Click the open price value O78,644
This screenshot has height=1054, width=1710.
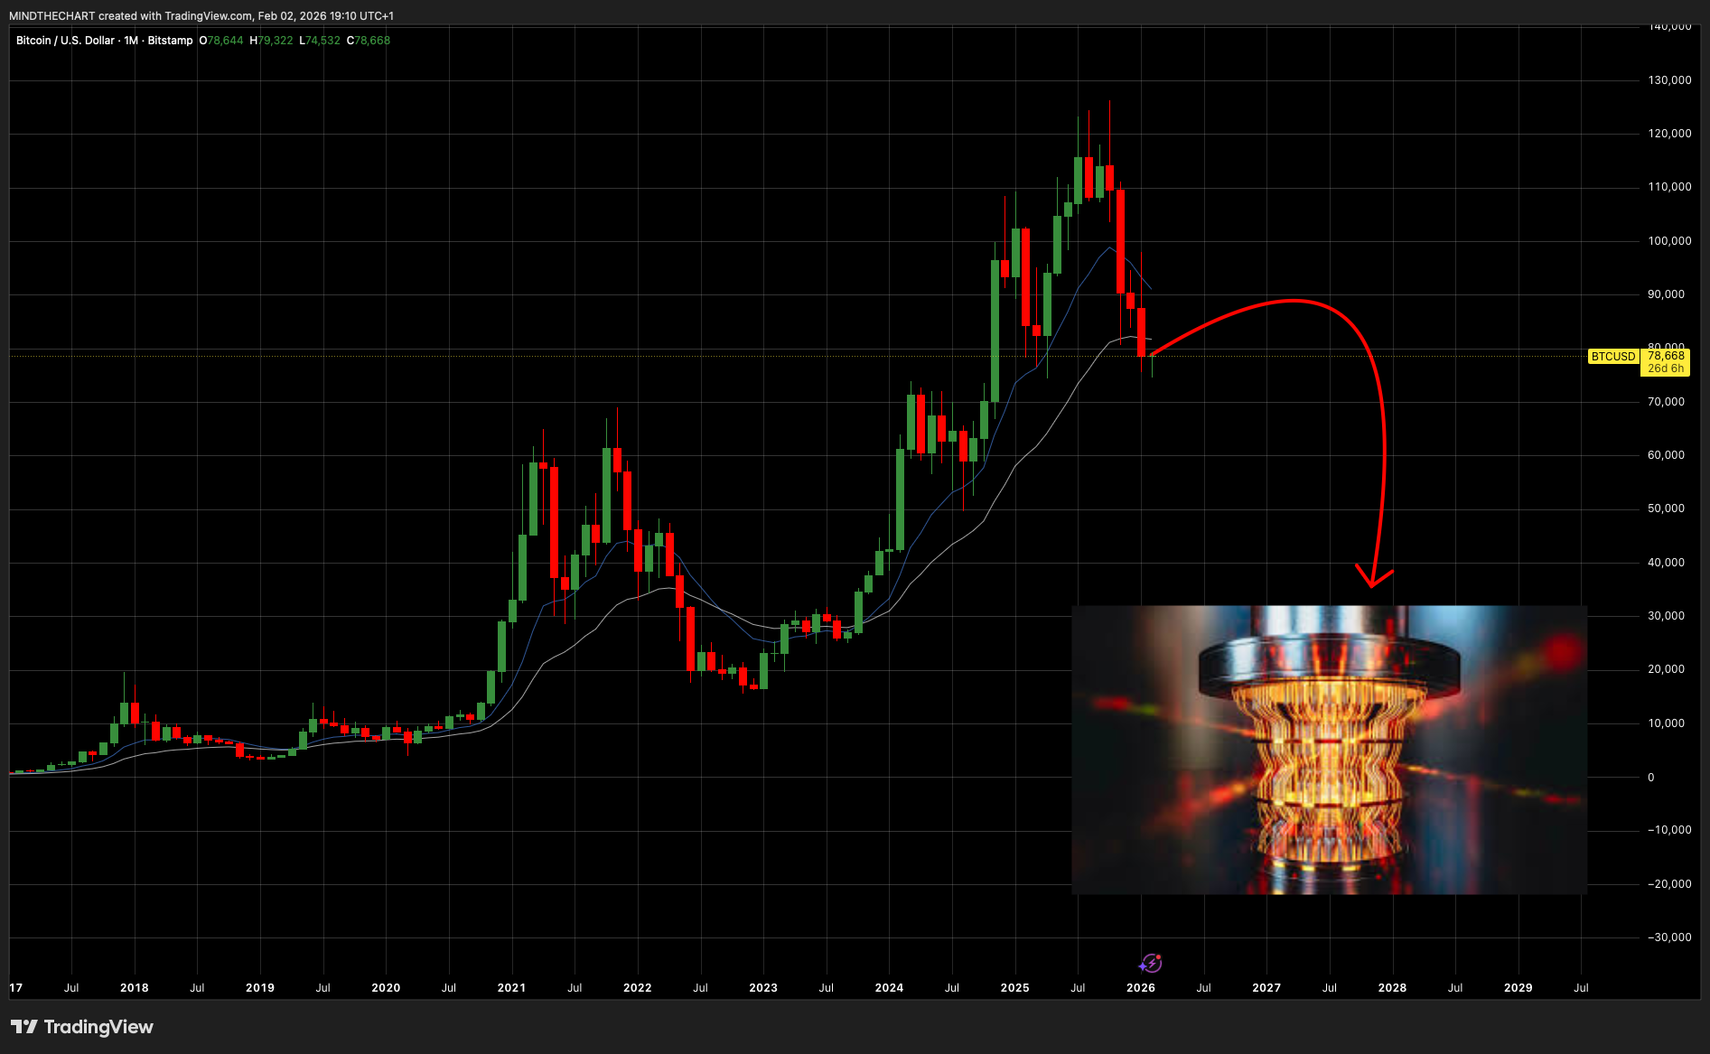pyautogui.click(x=221, y=41)
